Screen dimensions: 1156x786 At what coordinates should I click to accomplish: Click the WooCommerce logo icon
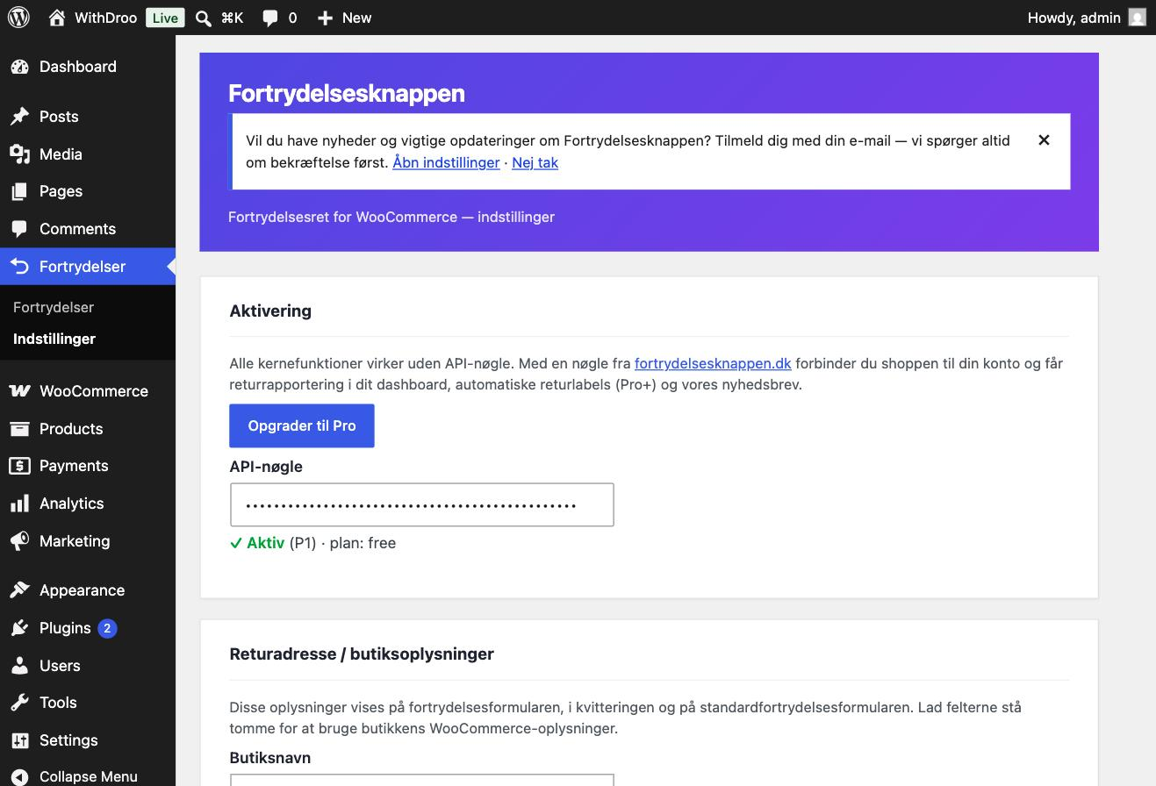click(19, 391)
